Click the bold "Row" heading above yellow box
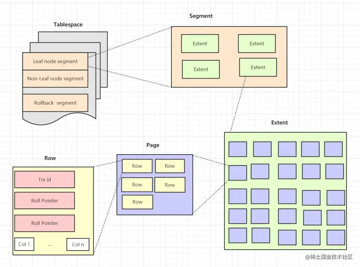 (x=50, y=158)
